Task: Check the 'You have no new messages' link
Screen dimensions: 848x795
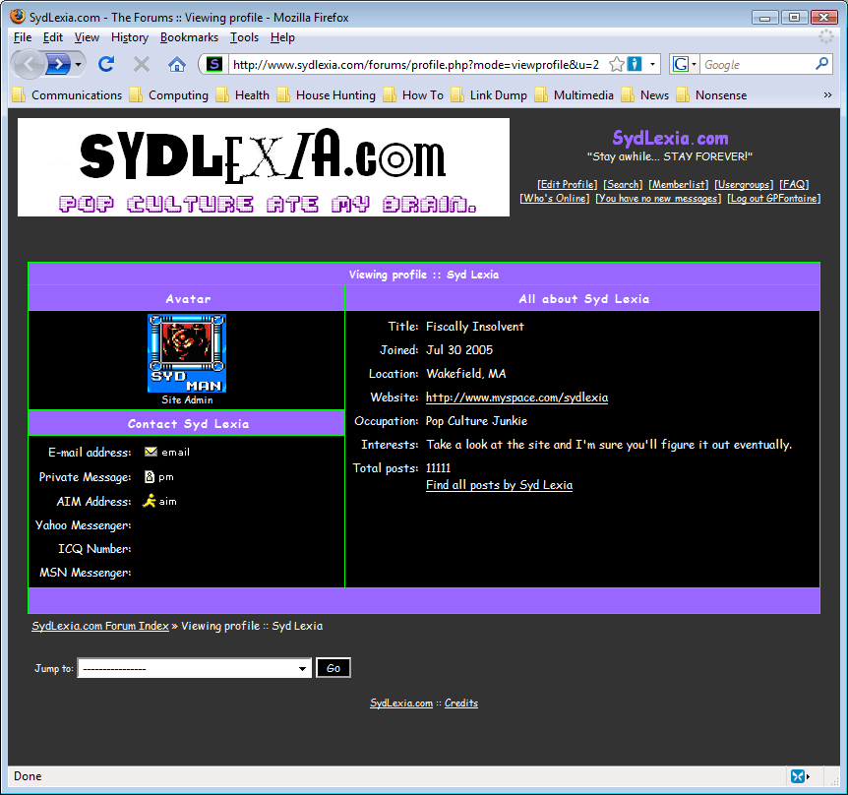Action: point(658,199)
